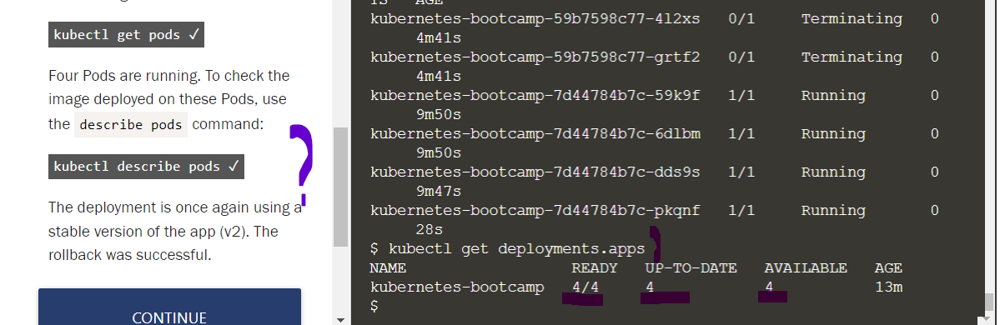The height and width of the screenshot is (325, 1005).
Task: Click the READY column header in deployments output
Action: pyautogui.click(x=595, y=268)
